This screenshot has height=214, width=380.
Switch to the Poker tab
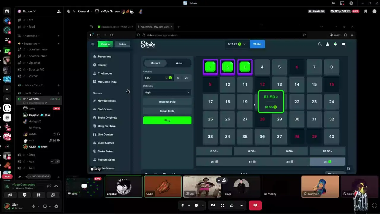pyautogui.click(x=122, y=44)
